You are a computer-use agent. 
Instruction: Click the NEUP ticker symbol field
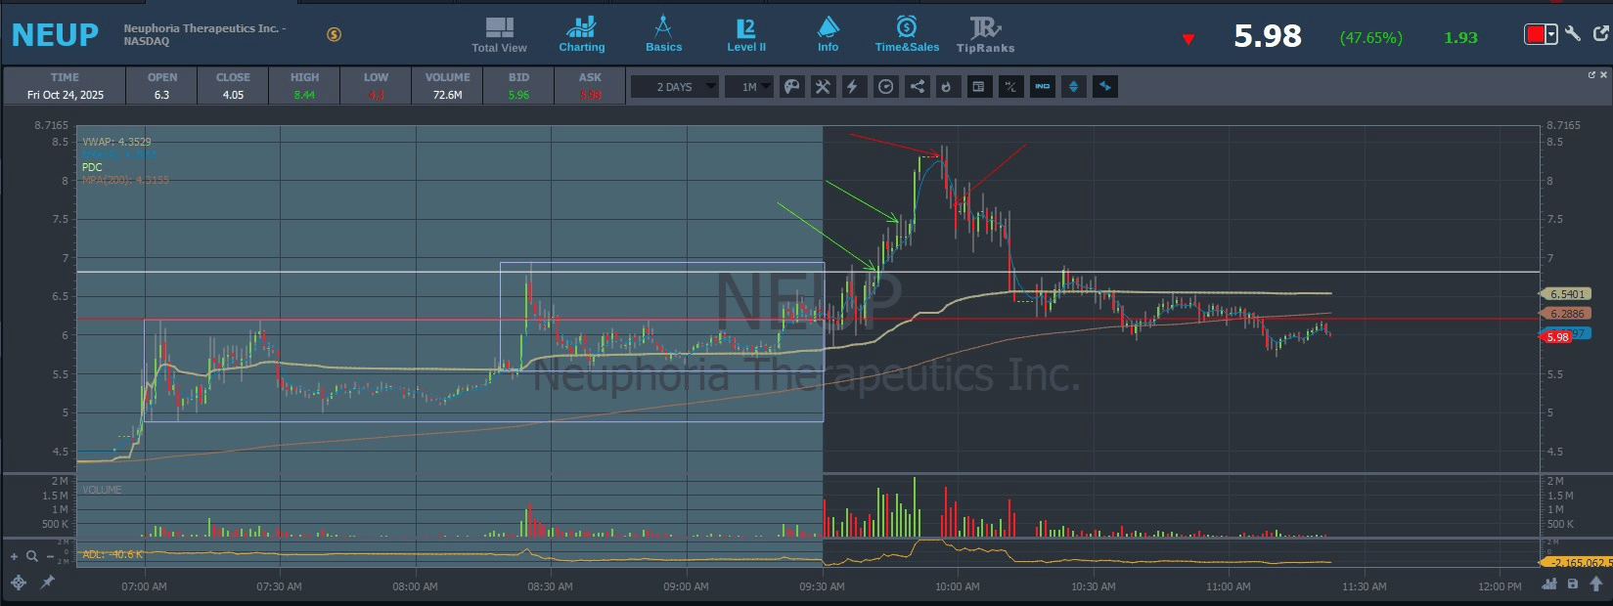coord(55,34)
